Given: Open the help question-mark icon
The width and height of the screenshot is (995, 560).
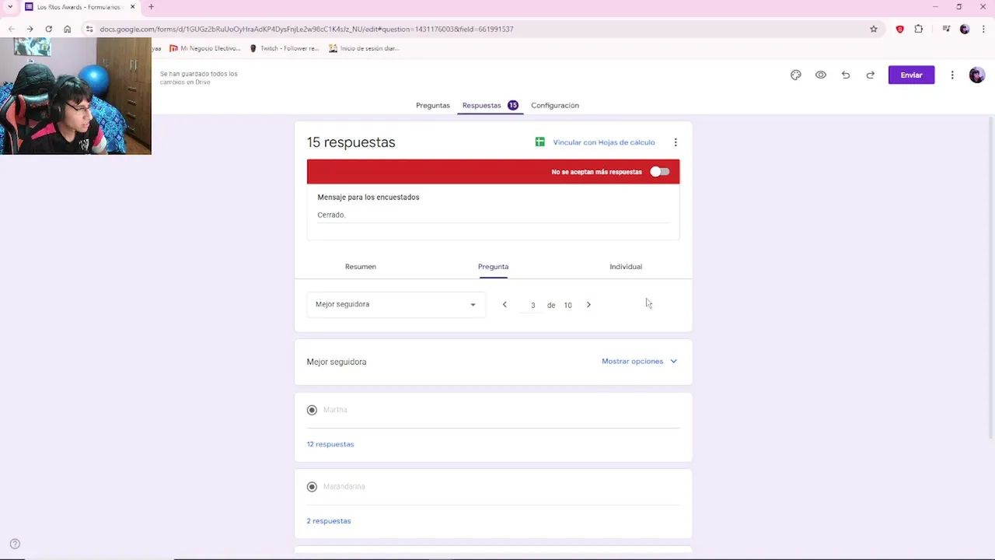Looking at the screenshot, I should [15, 544].
